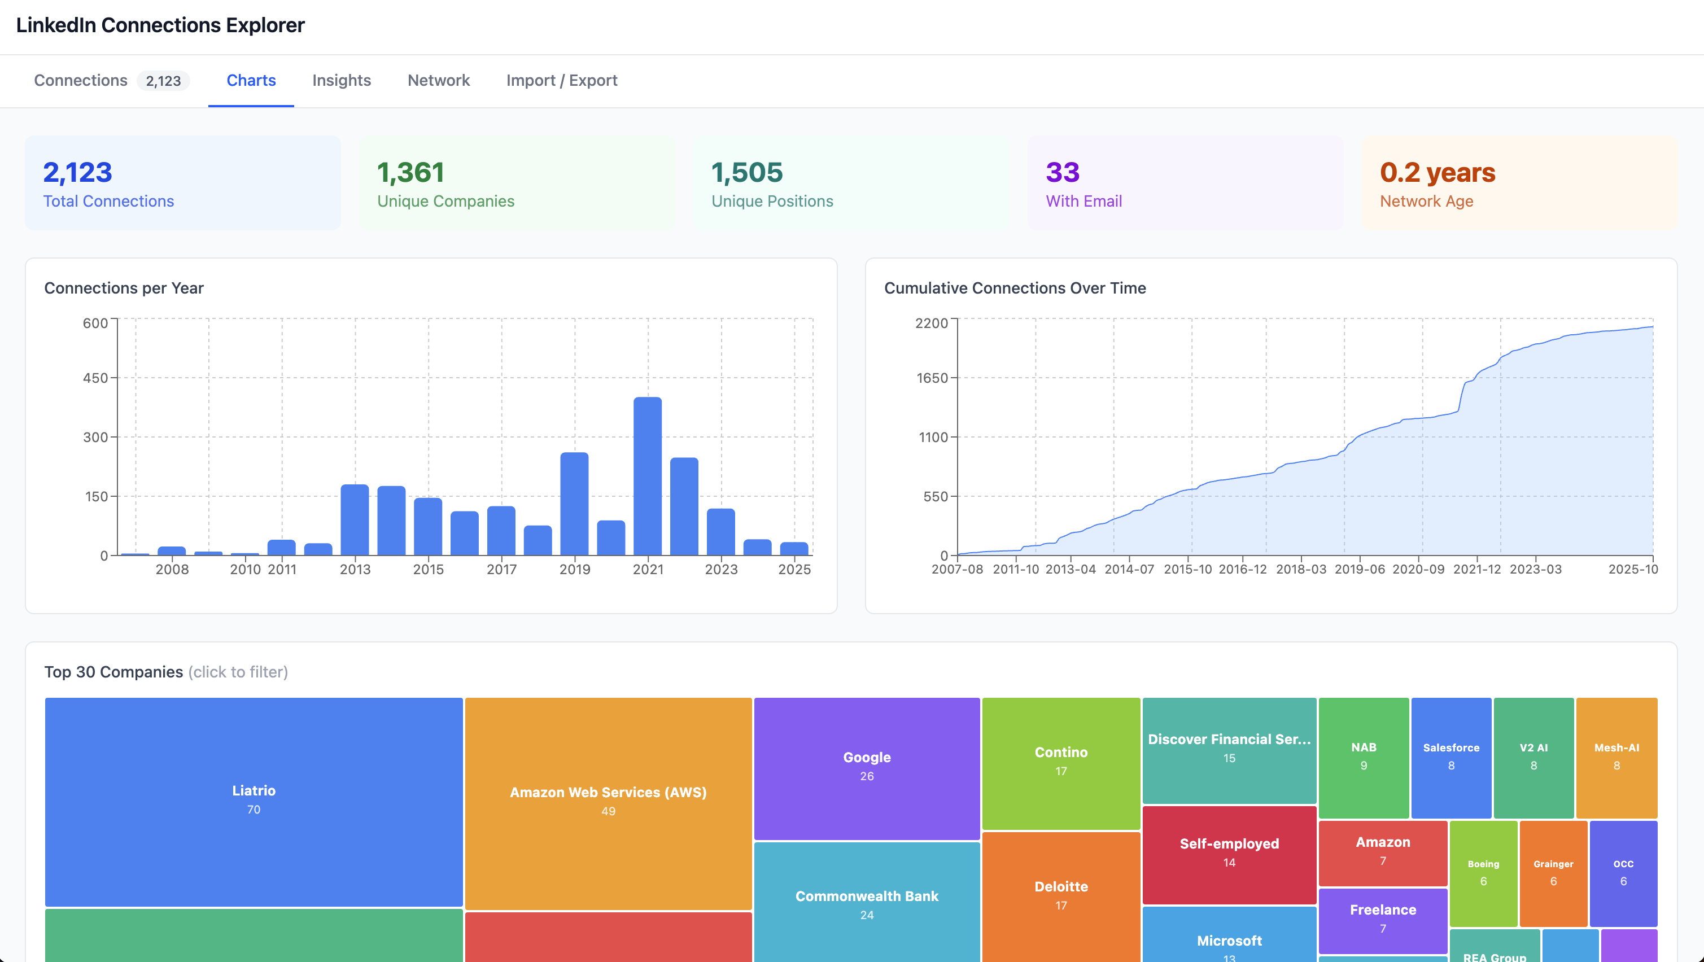Click the 2,123 connections count badge

(163, 81)
